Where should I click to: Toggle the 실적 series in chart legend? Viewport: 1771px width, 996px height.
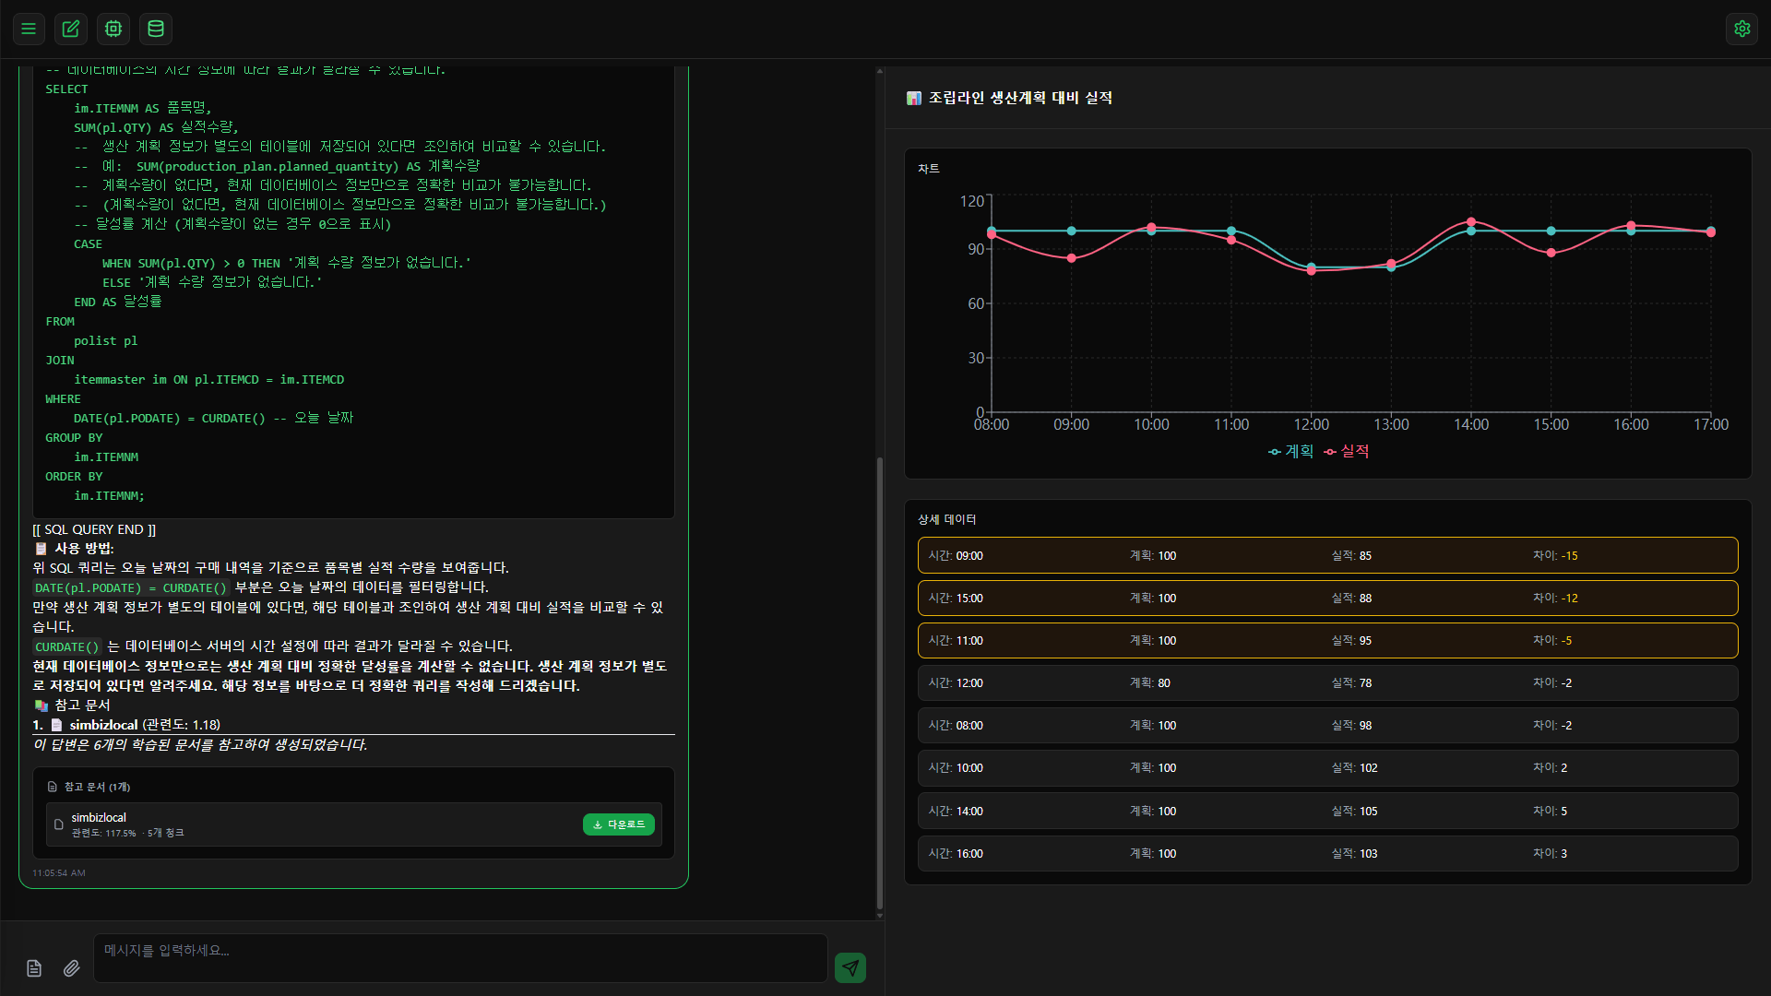click(1347, 451)
